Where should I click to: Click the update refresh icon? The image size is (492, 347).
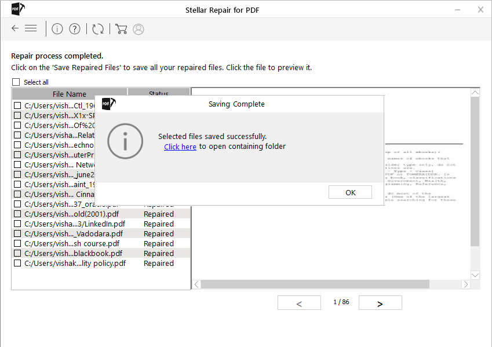[x=98, y=29]
